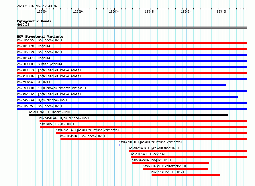Image resolution: width=255 pixels, height=186 pixels.
Task: Click the Cytogenetic Bands track title
Action: click(34, 21)
